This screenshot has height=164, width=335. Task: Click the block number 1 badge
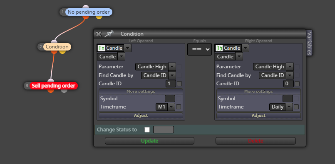62,12
